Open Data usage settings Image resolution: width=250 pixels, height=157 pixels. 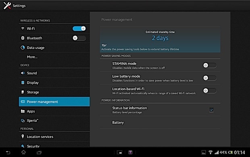tap(54, 47)
